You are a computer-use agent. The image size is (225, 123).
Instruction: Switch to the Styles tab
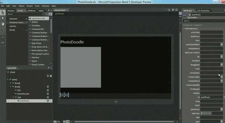click(41, 11)
